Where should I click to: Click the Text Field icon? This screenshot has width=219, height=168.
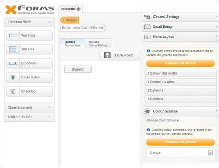tap(13, 35)
